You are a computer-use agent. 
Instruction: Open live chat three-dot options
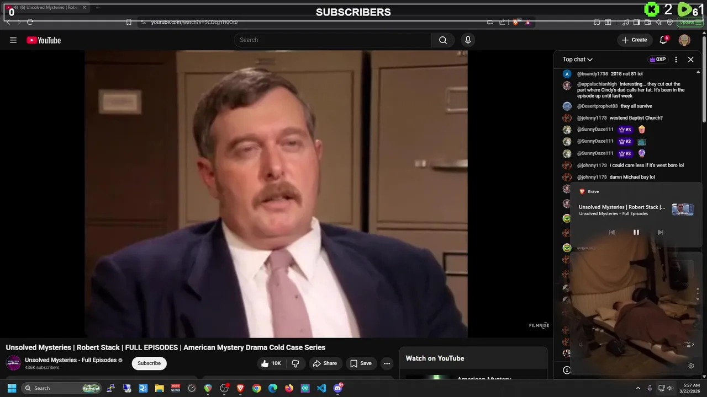[676, 59]
